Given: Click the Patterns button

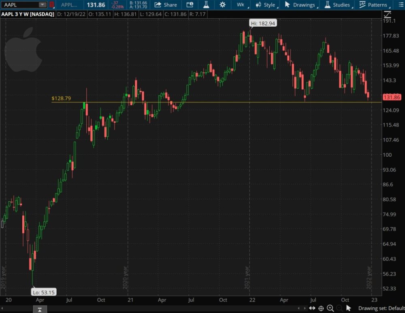Looking at the screenshot, I should pyautogui.click(x=373, y=5).
